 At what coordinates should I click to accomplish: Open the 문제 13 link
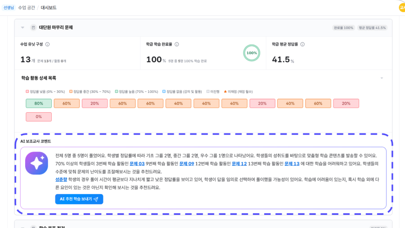click(x=292, y=164)
